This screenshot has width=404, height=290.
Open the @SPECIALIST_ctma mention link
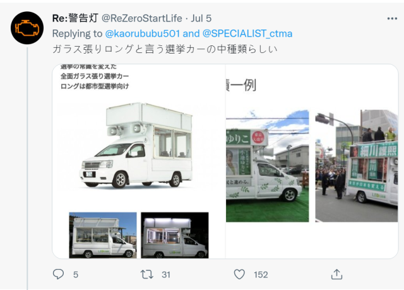click(x=247, y=33)
